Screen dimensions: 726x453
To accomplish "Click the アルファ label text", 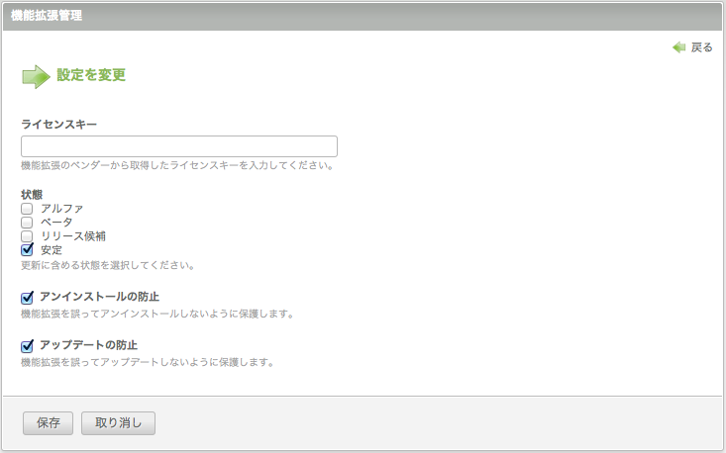I will pos(62,209).
